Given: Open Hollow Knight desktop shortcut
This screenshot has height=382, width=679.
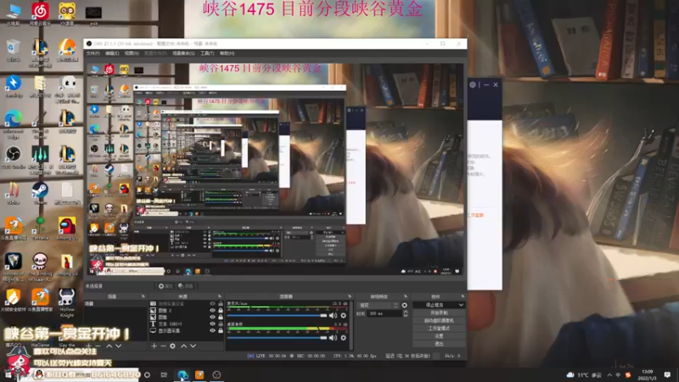Looking at the screenshot, I should pos(67,303).
